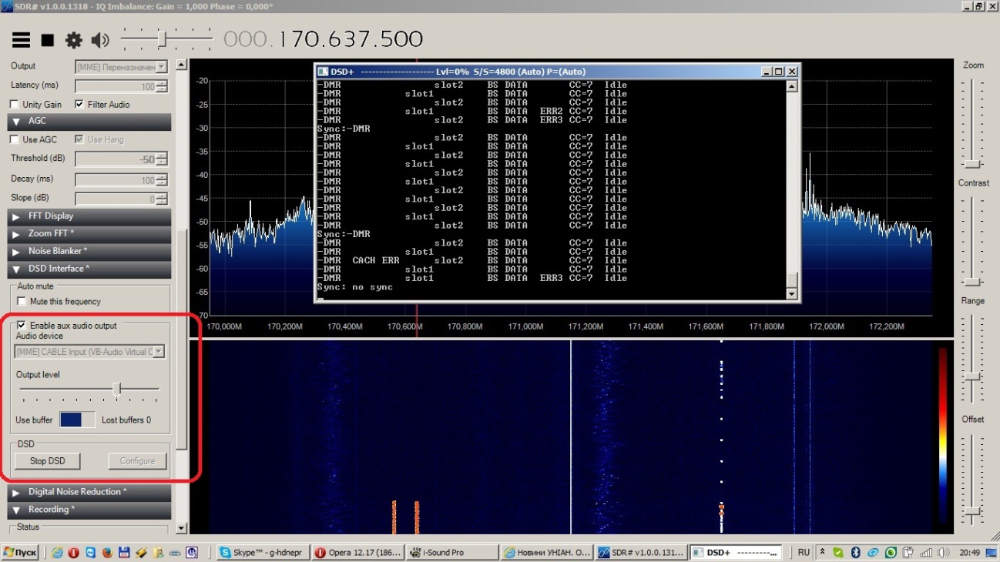
Task: Switch to Opera 12.17 in taskbar
Action: 357,552
